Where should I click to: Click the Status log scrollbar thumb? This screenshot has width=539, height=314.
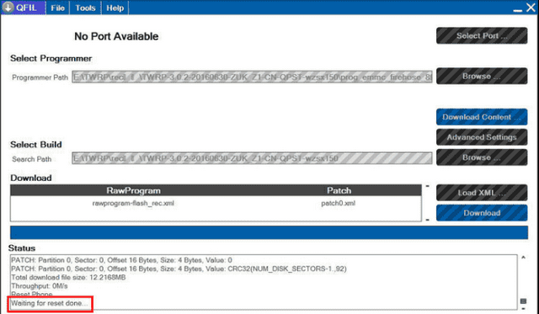pyautogui.click(x=524, y=301)
